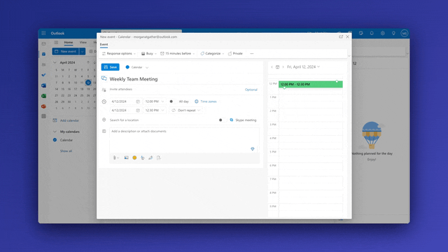Open the 15 minutes before reminder dropdown
This screenshot has height=252, width=448.
click(x=177, y=53)
